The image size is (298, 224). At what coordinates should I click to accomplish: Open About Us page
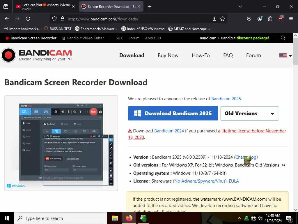(153, 38)
